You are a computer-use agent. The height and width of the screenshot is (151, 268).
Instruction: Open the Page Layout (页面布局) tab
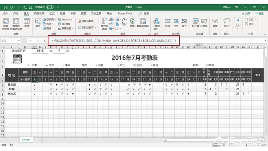point(39,13)
